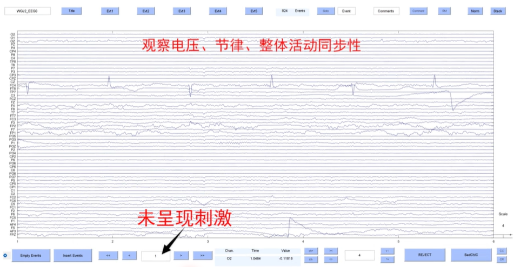Go to previous page with < button

coord(129,255)
